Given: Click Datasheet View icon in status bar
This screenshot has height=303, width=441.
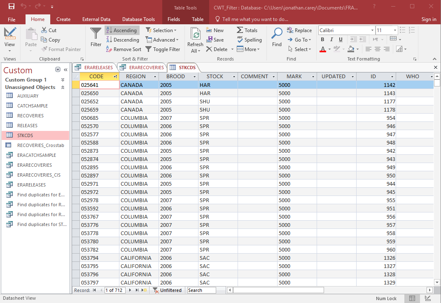Looking at the screenshot, I should click(x=412, y=298).
